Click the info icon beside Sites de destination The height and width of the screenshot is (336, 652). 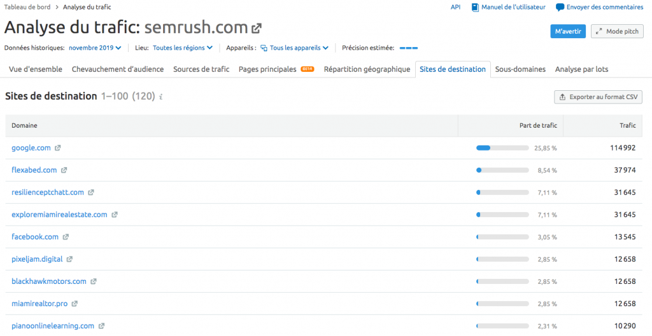pos(161,97)
